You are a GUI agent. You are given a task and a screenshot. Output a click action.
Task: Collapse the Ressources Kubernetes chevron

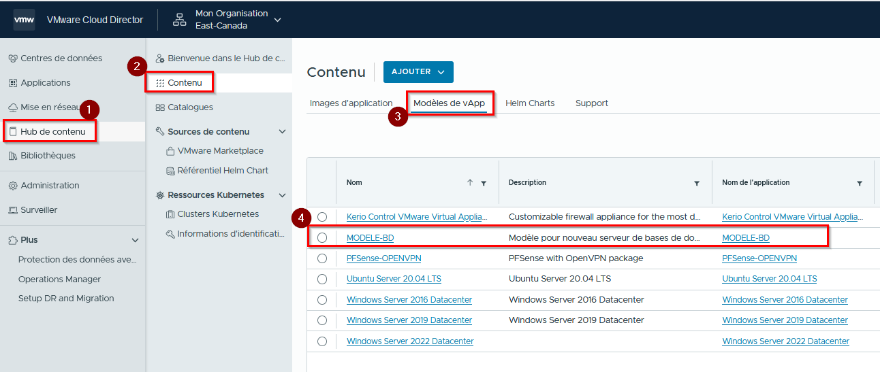pos(283,195)
